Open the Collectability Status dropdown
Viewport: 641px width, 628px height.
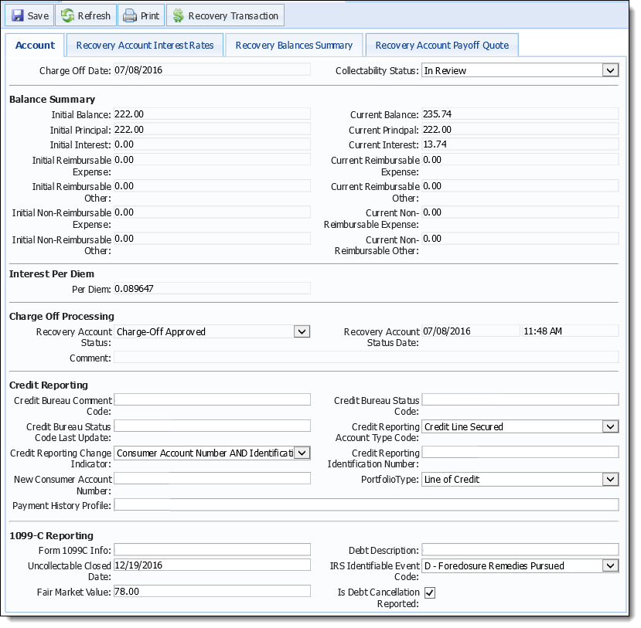click(610, 70)
